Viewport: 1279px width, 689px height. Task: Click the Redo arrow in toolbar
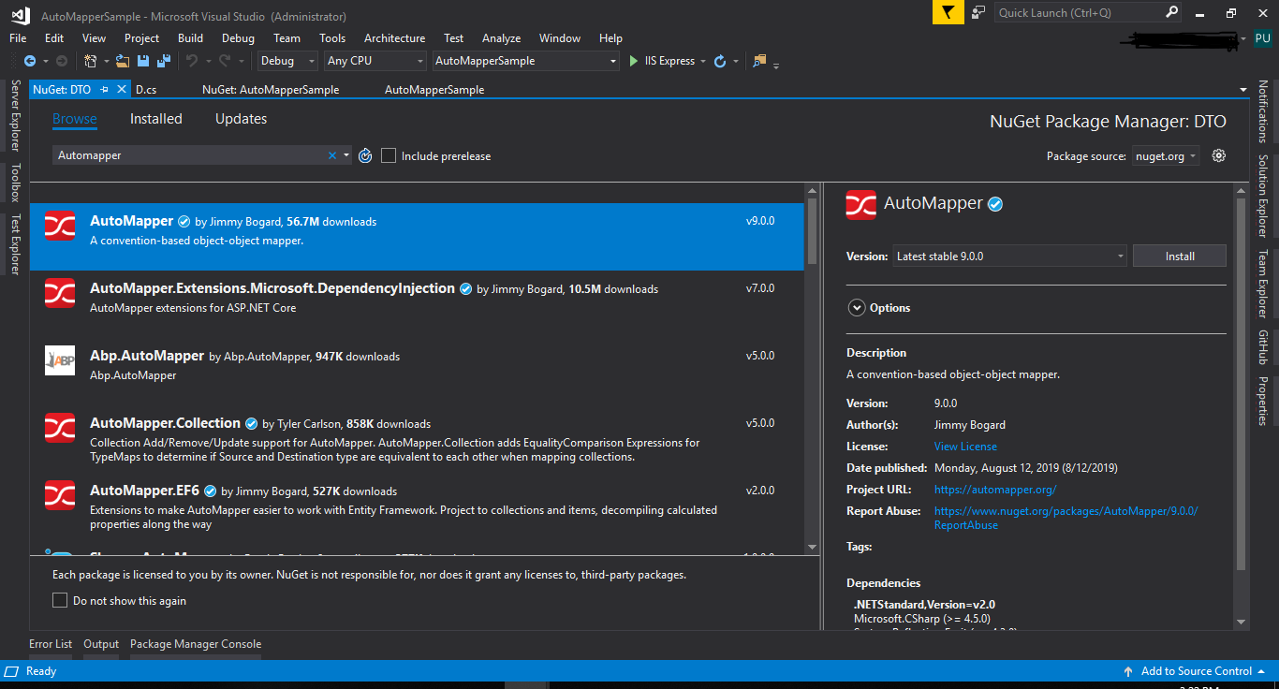pos(225,61)
